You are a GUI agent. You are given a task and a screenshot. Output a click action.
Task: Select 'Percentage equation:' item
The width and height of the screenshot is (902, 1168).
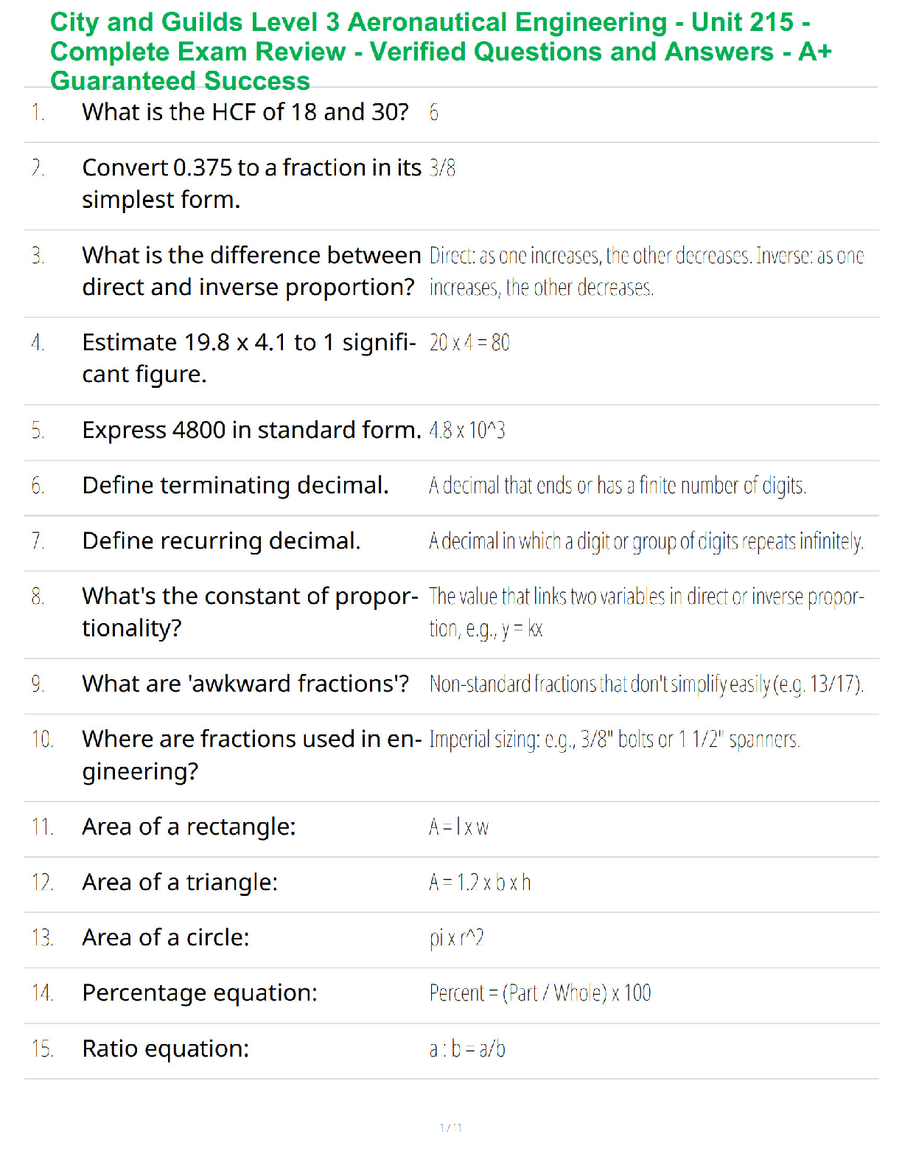pos(200,993)
